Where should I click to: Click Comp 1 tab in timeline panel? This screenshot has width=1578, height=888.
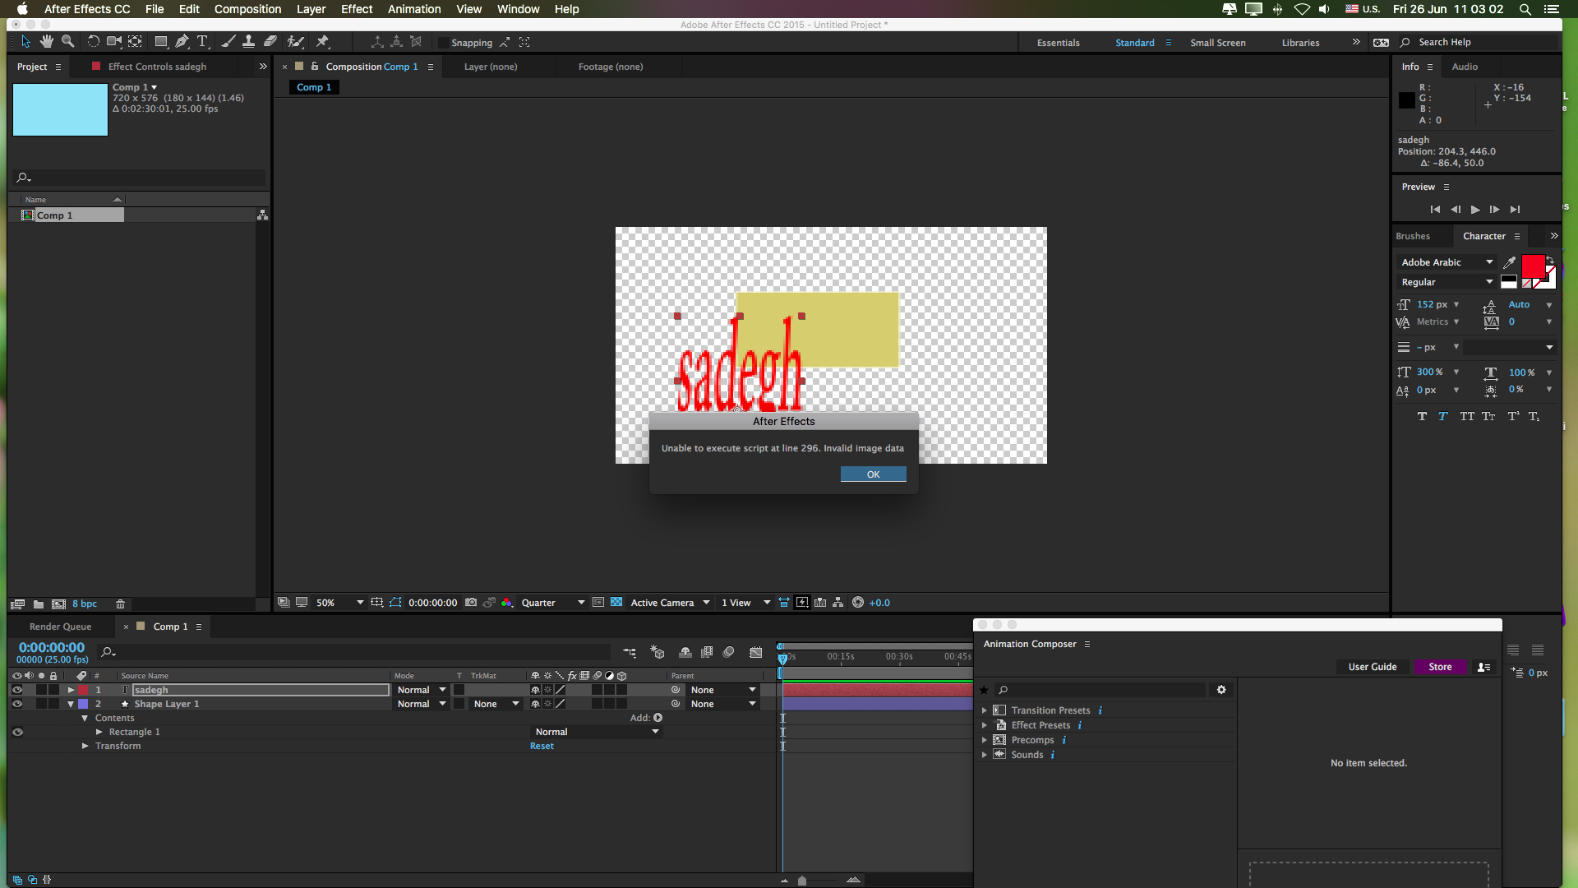170,626
